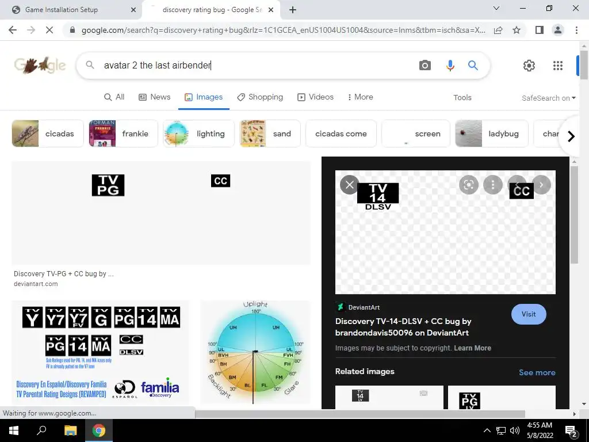Open Google Lens on the preview image

pyautogui.click(x=468, y=185)
